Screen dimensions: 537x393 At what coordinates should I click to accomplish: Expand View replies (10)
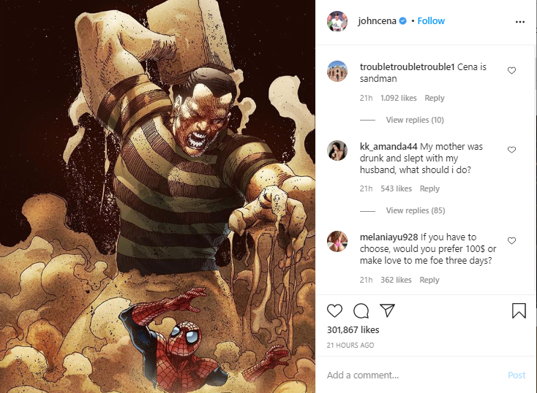point(415,120)
